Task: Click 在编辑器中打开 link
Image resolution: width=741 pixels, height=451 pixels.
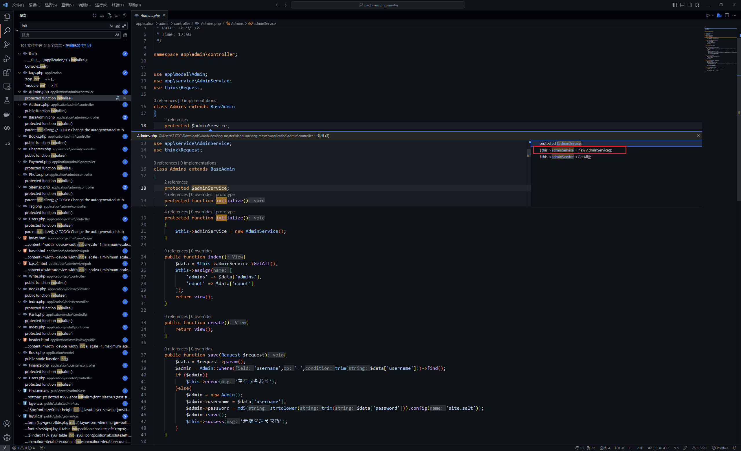Action: (78, 45)
